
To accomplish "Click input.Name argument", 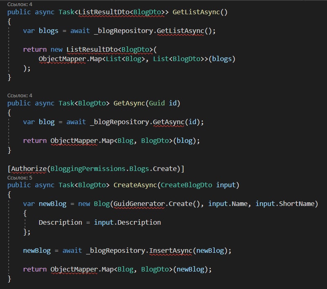I will pos(228,204).
